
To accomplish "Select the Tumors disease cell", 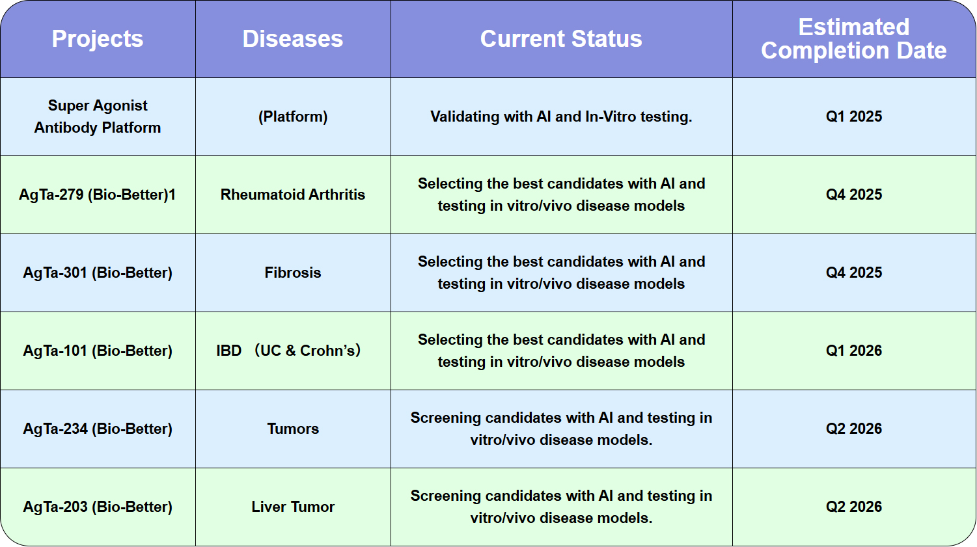I will (293, 429).
